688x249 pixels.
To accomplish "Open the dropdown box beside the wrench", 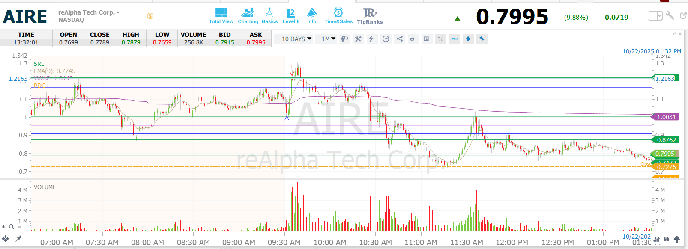I will (x=655, y=16).
